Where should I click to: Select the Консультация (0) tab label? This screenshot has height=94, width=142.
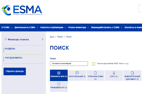click(77, 77)
